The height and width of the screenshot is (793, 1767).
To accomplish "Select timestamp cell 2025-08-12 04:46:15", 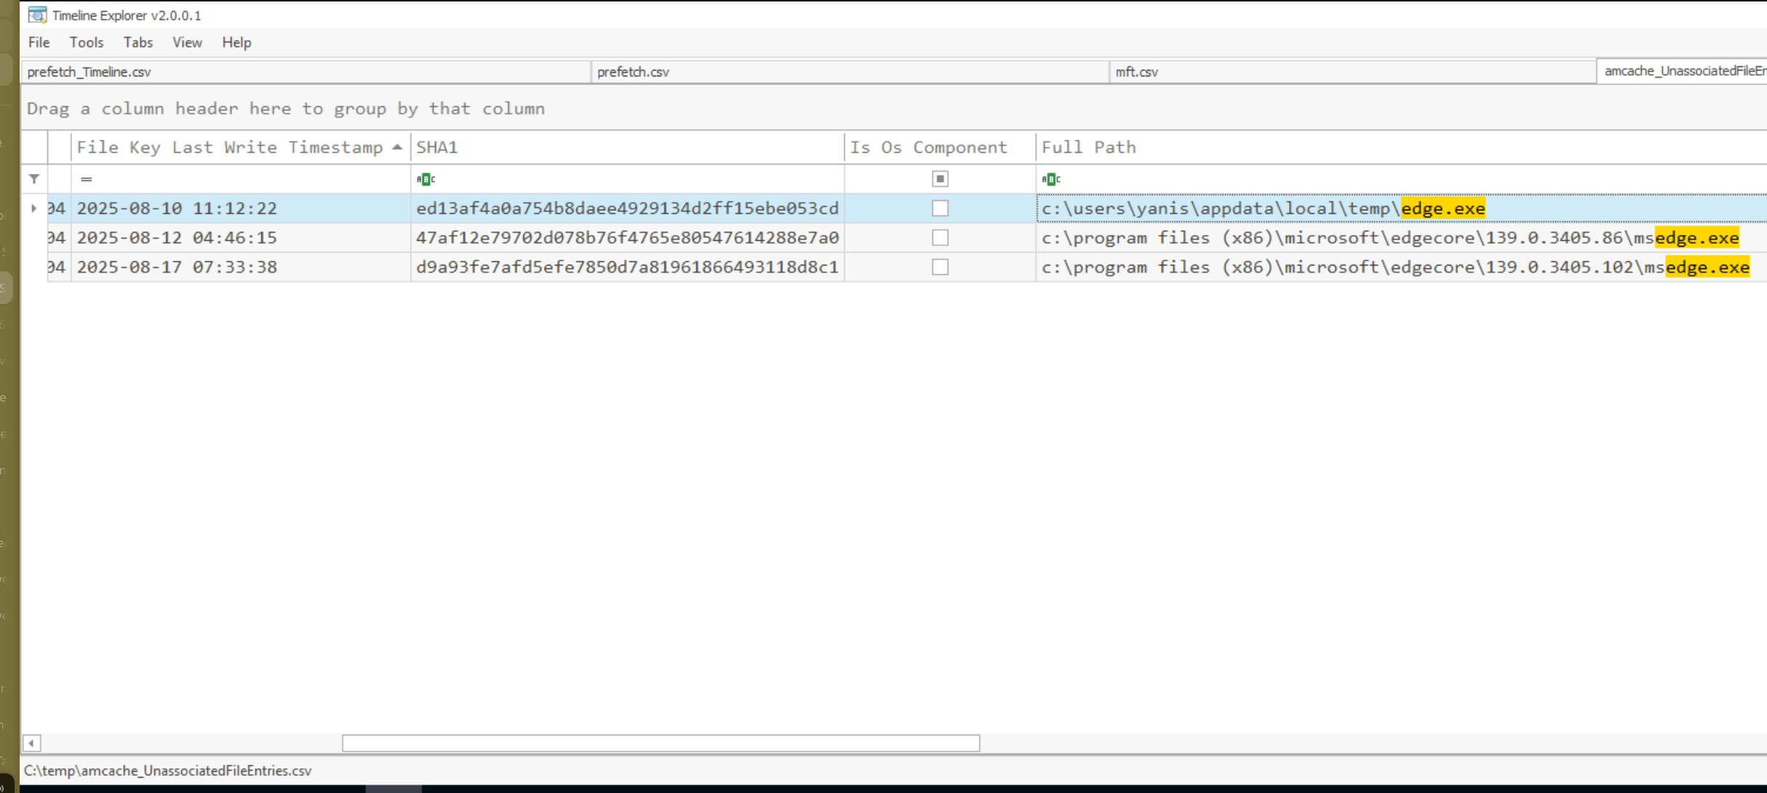I will coord(241,238).
